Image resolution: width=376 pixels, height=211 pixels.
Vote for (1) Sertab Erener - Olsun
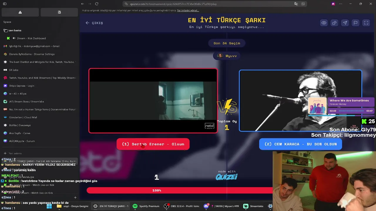153,144
